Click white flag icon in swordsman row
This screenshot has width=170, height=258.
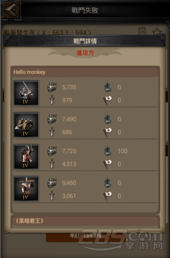[108, 100]
